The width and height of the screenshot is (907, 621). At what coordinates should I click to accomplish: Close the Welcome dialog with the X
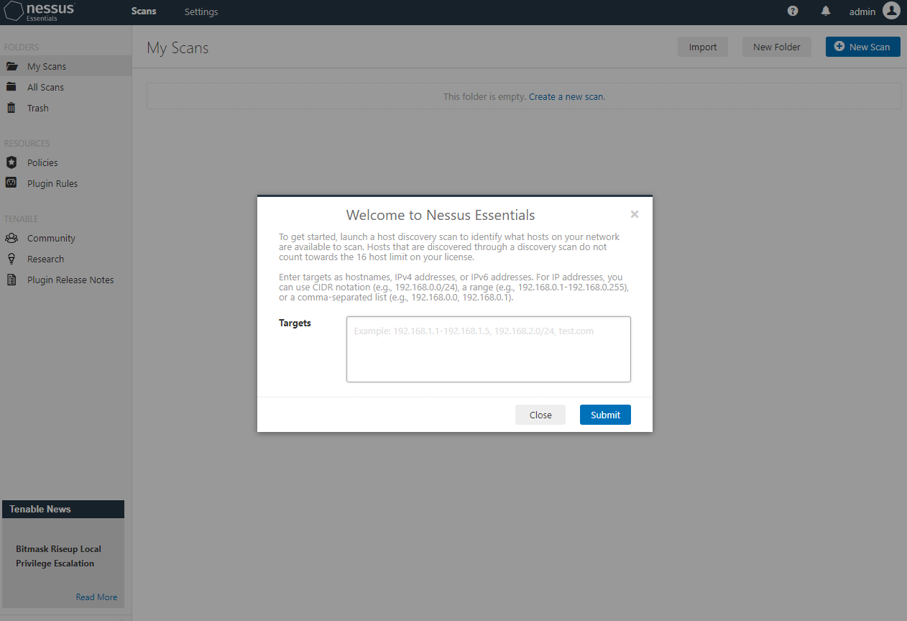tap(635, 214)
